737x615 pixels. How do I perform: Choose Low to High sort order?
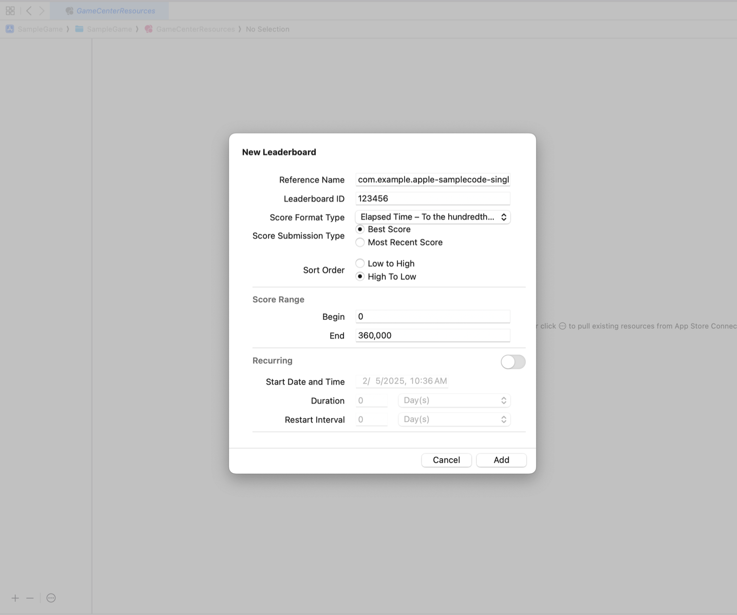360,263
